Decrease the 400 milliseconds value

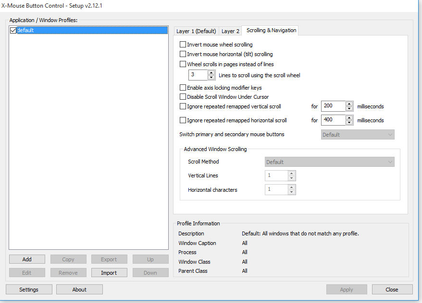click(x=349, y=123)
